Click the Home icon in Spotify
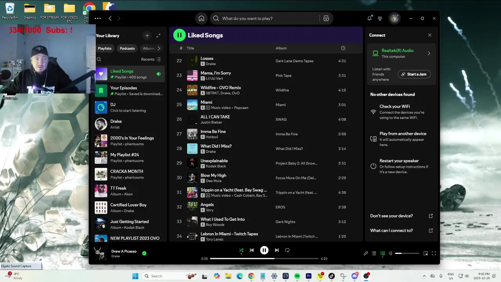 201,18
